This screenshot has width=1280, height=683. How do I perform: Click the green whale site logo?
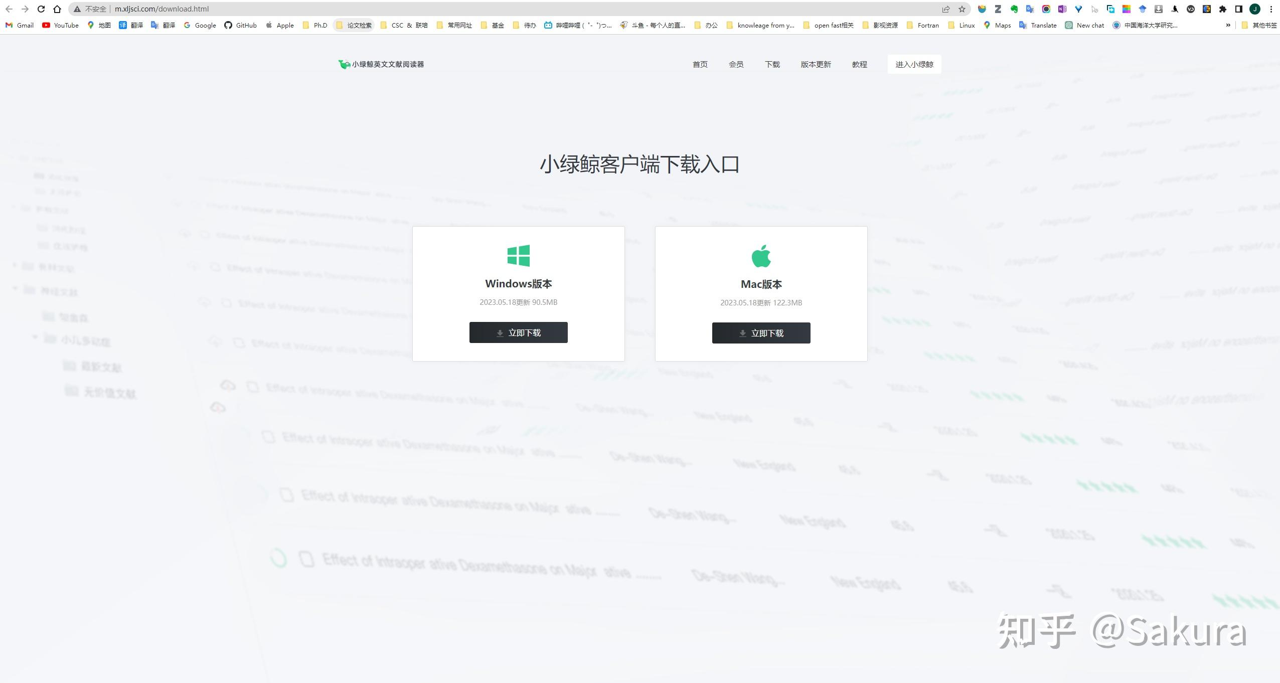(344, 64)
